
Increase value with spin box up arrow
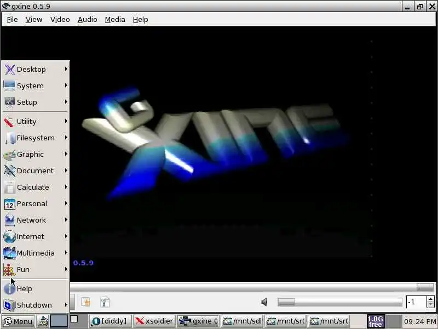(x=430, y=299)
